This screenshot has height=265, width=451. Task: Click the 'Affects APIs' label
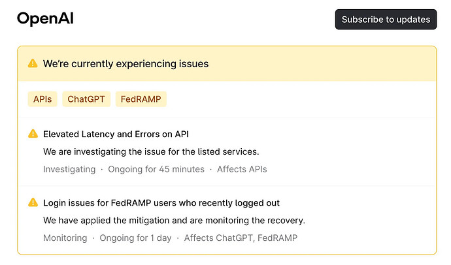(x=242, y=169)
